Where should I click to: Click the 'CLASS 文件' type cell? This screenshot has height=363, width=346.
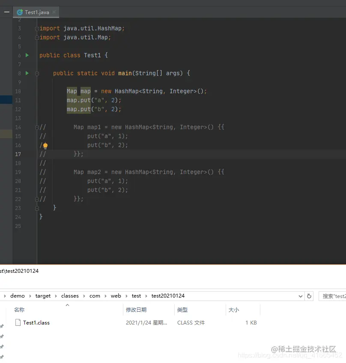(x=191, y=323)
